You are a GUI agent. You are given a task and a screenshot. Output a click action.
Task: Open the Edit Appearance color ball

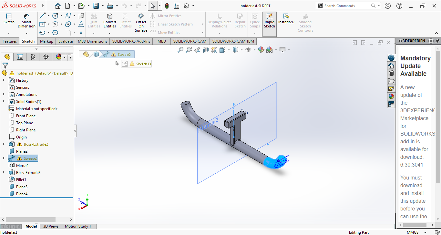tap(261, 50)
